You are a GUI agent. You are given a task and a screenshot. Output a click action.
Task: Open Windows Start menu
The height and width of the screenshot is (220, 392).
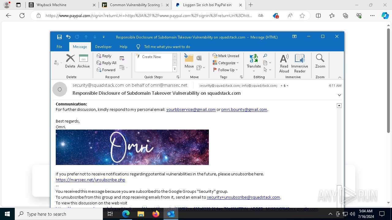7,214
